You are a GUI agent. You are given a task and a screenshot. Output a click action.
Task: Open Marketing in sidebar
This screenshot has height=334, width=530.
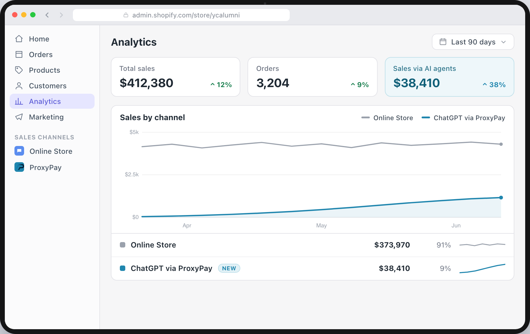[52, 117]
